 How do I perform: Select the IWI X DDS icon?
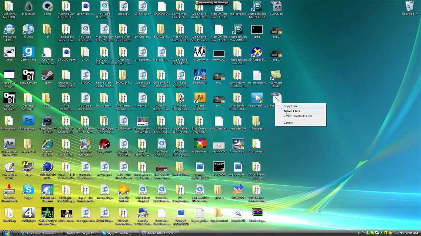(238, 192)
